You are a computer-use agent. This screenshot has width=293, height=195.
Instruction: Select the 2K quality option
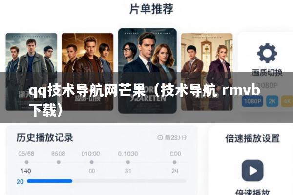[272, 101]
